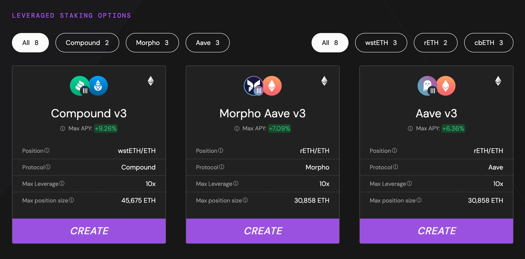The width and height of the screenshot is (525, 259).
Task: Select the Aave protocol filter
Action: click(x=207, y=43)
